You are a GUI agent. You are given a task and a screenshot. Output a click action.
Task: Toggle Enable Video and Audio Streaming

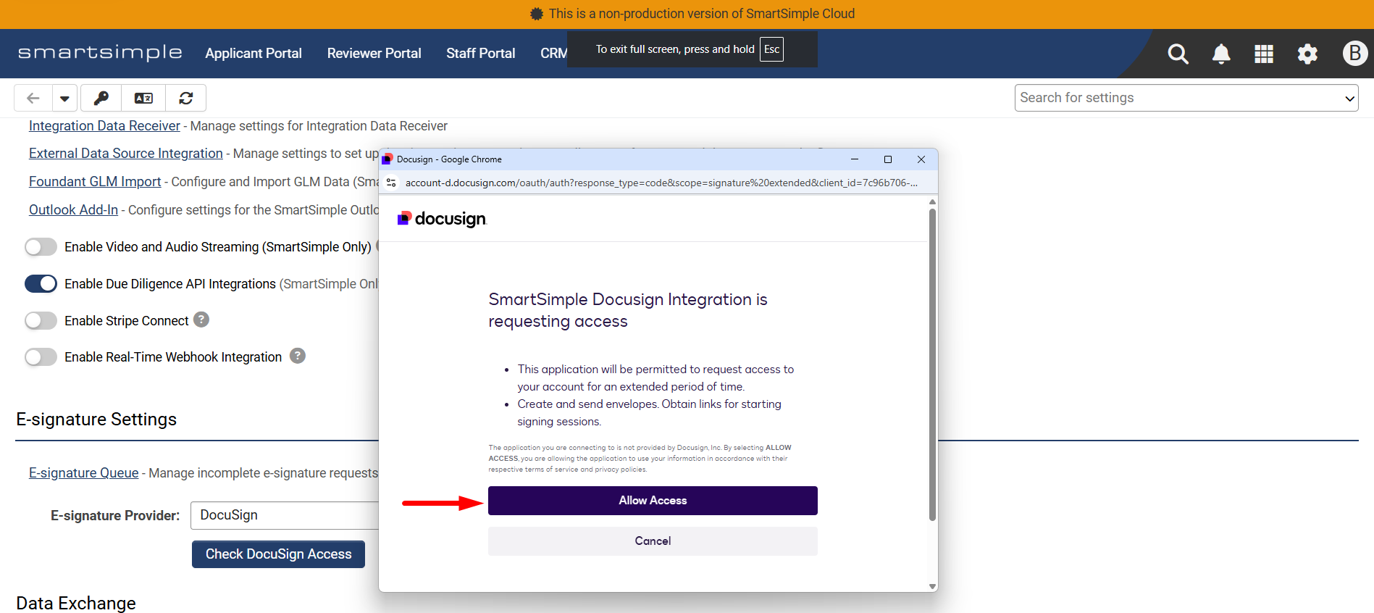41,247
